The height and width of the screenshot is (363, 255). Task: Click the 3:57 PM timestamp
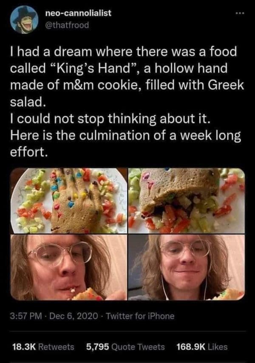click(x=26, y=316)
